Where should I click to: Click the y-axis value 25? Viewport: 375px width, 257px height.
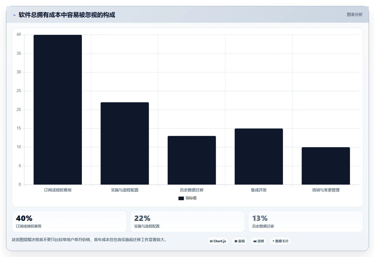[x=19, y=91]
